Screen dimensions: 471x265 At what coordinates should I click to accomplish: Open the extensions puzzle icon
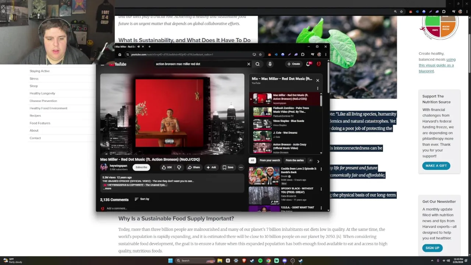pyautogui.click(x=302, y=54)
